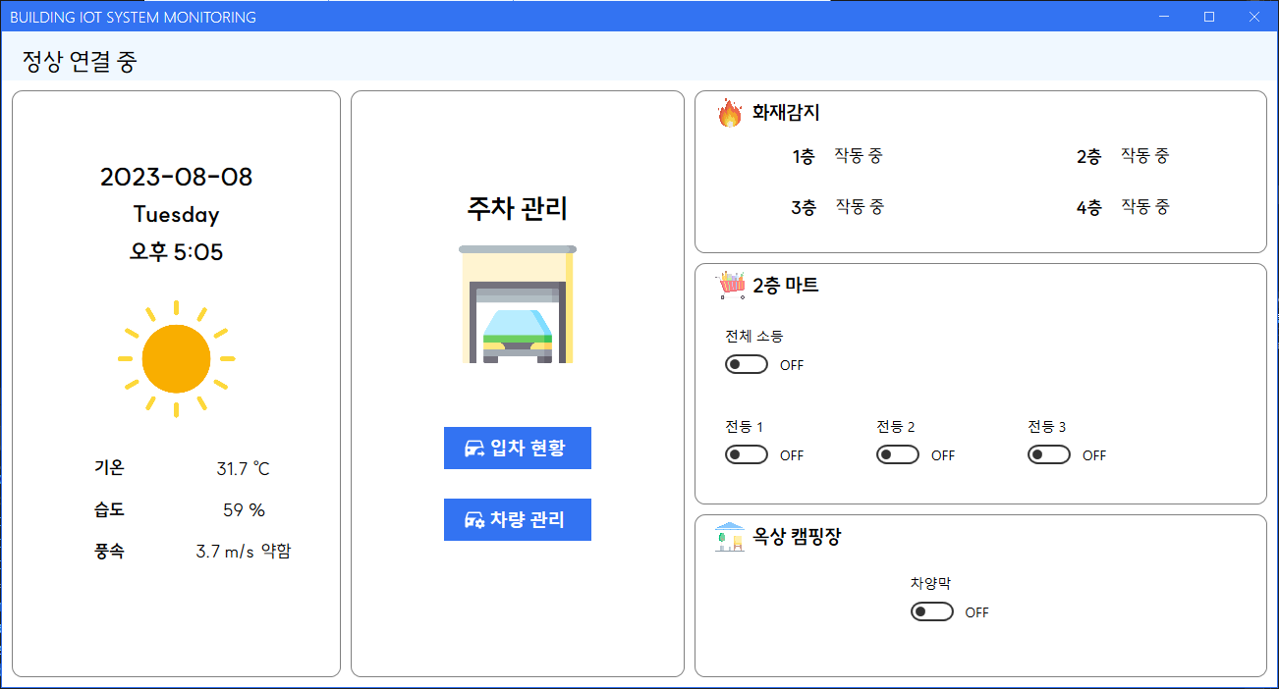Click the 전체 소등 label
Screen dimensions: 1279x689
[x=754, y=337]
